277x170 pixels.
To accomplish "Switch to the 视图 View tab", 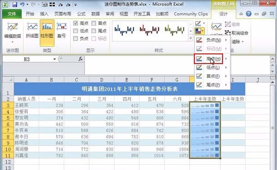I will pyautogui.click(x=124, y=14).
